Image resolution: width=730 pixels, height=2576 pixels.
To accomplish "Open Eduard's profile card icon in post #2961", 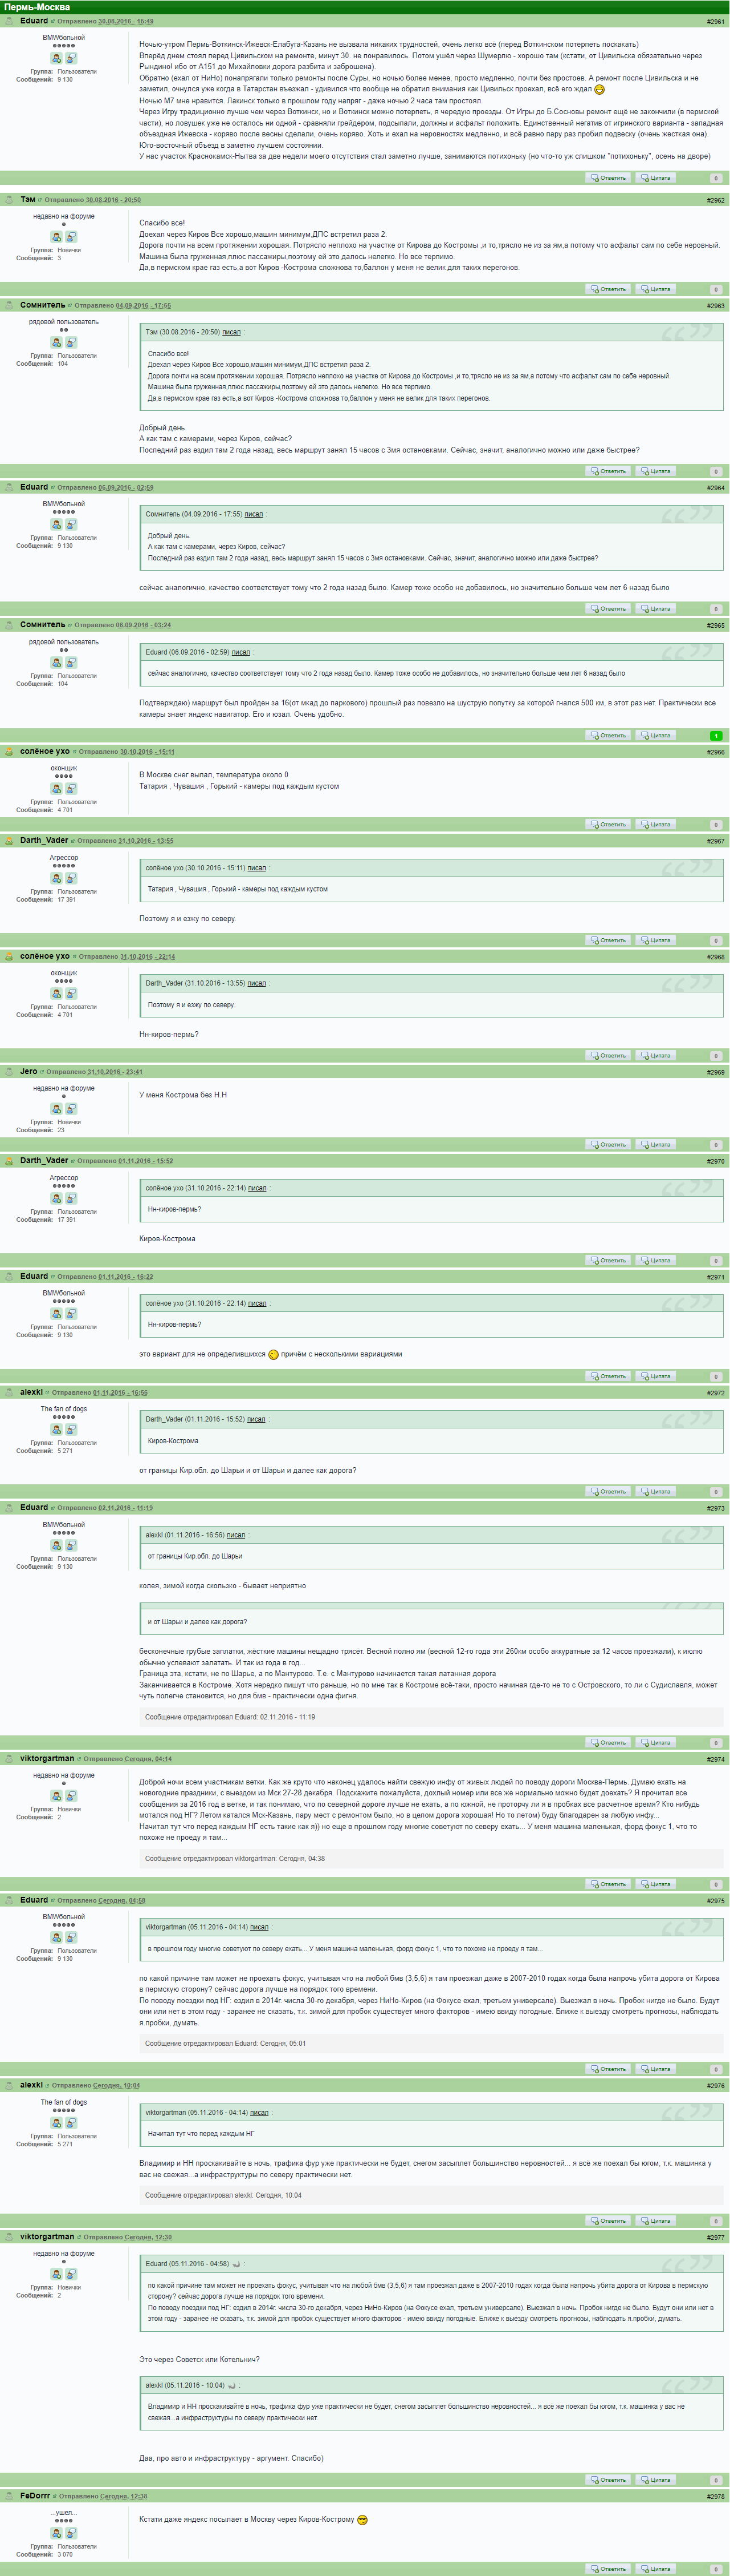I will pyautogui.click(x=57, y=58).
